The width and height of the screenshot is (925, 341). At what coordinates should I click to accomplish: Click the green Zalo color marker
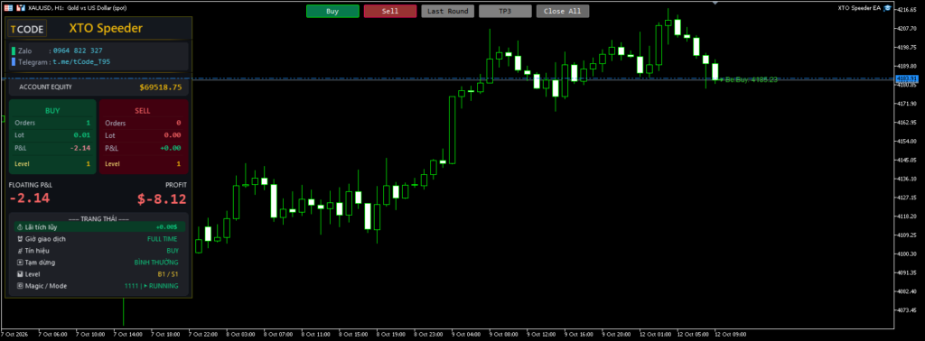[x=14, y=51]
